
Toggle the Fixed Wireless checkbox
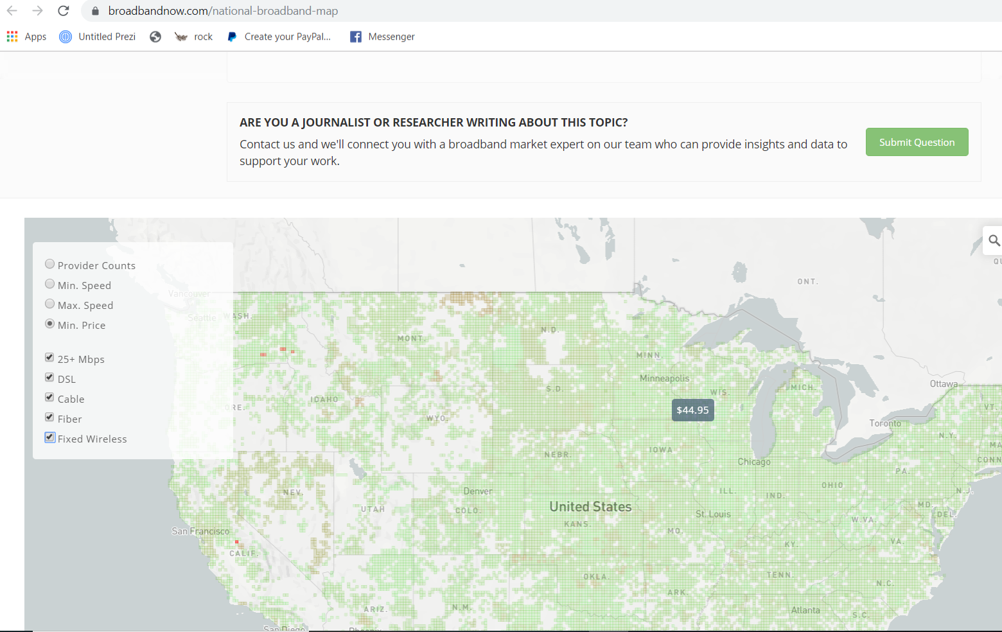click(49, 437)
